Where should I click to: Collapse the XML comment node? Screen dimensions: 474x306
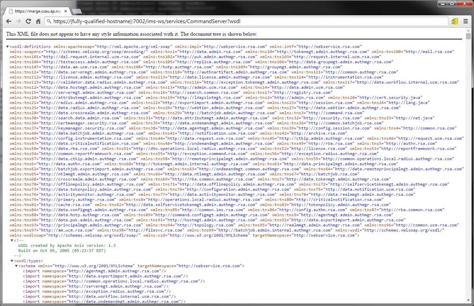pos(12,241)
